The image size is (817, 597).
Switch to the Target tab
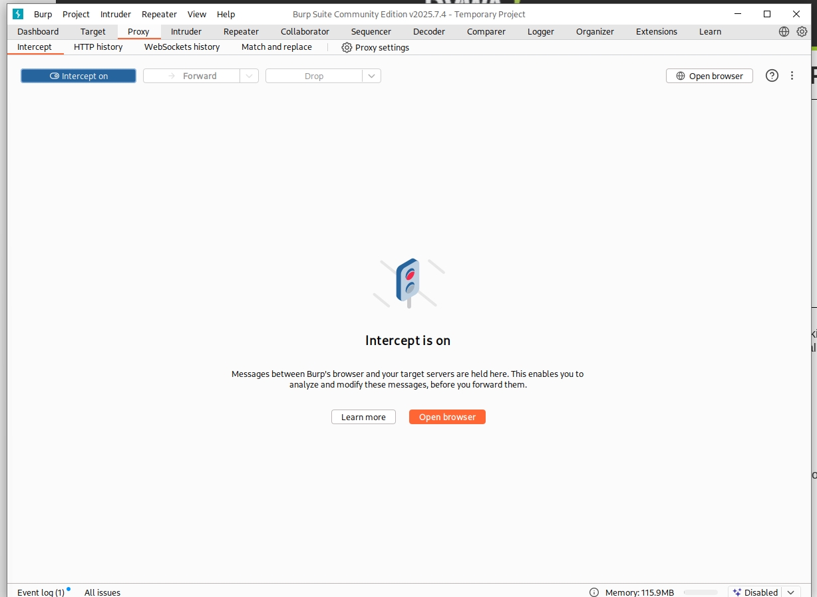[x=93, y=31]
